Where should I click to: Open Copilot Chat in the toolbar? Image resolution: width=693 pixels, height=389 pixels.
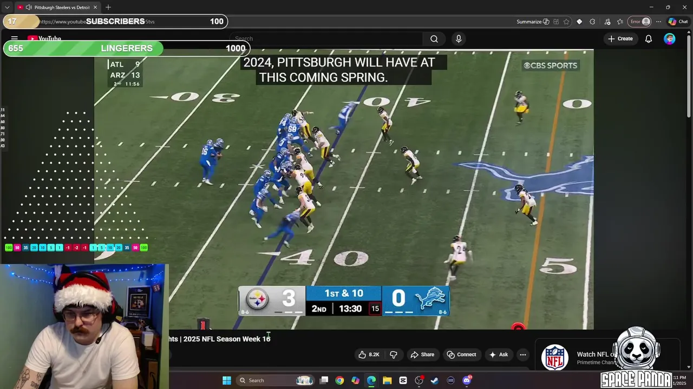coord(678,22)
